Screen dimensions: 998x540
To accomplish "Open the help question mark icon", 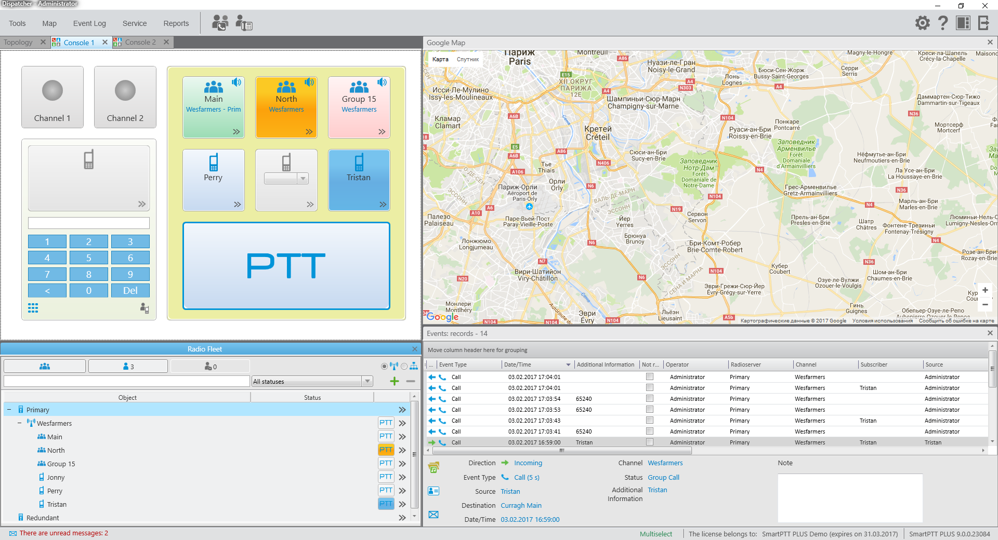I will pyautogui.click(x=942, y=23).
